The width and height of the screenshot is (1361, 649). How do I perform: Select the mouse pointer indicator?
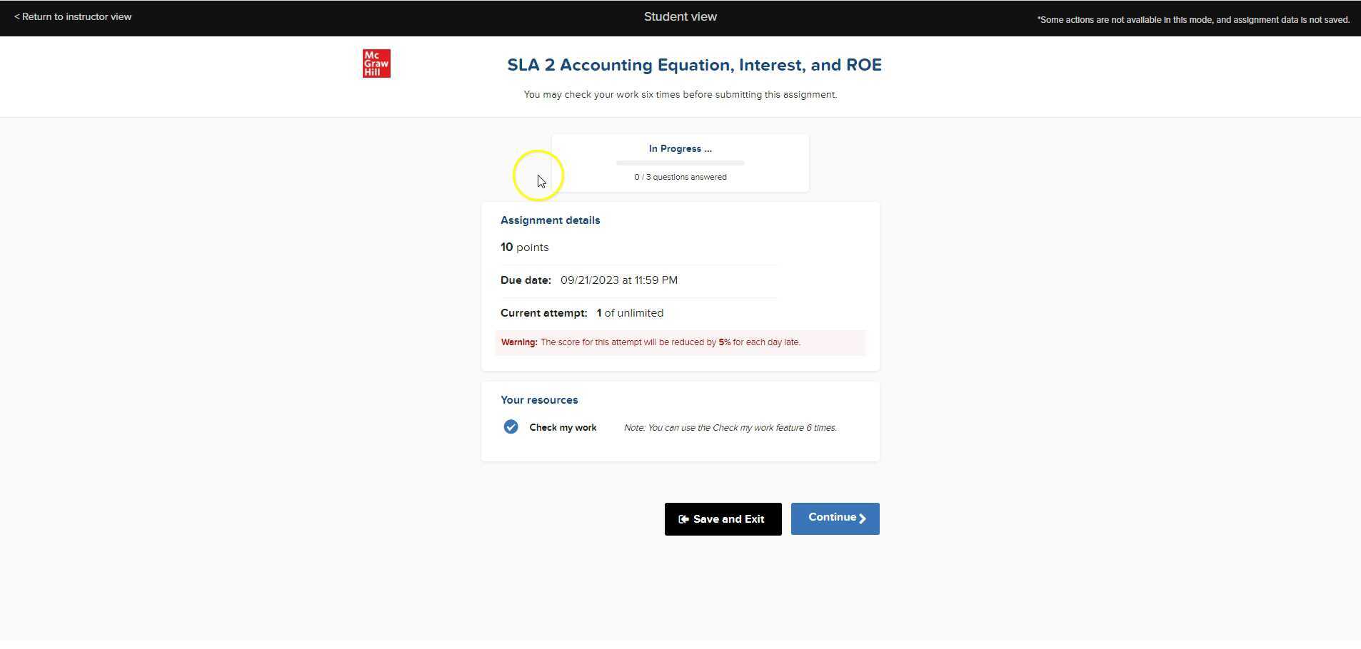(x=541, y=180)
